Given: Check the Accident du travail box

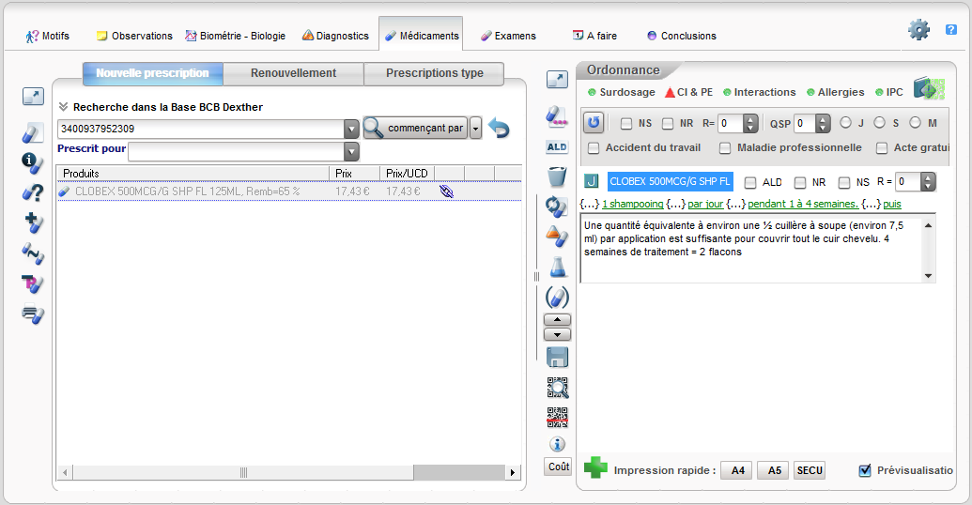Looking at the screenshot, I should pos(594,147).
